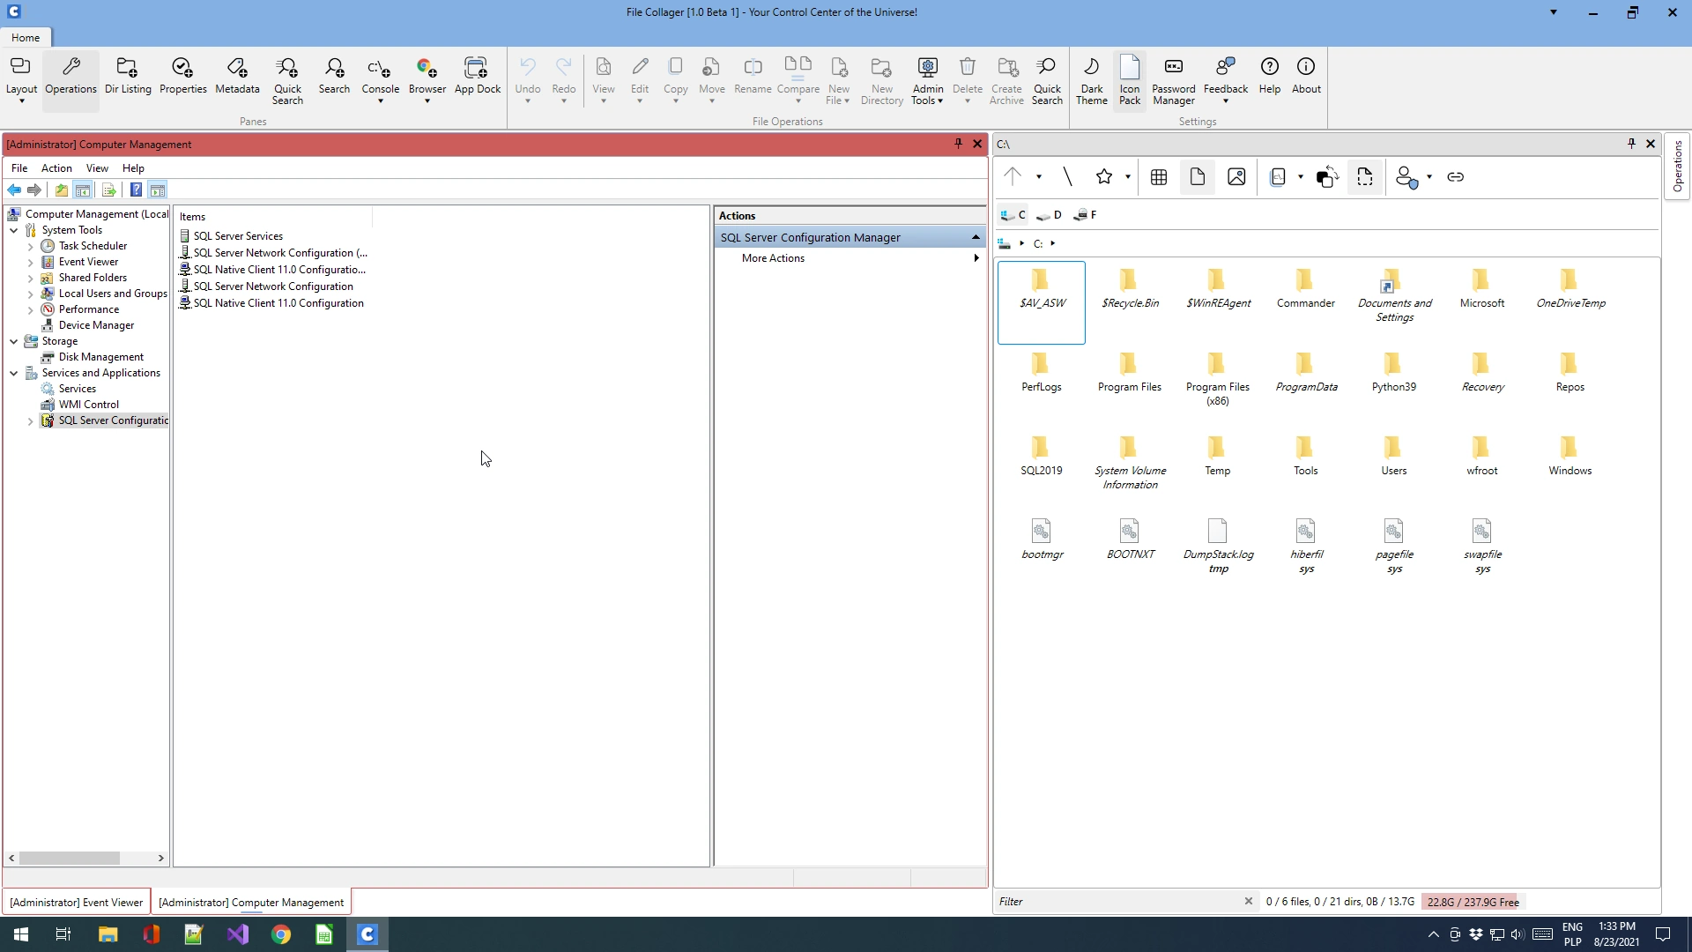Click the Back arrow in Computer Management toolbar
The height and width of the screenshot is (952, 1692).
click(x=14, y=190)
